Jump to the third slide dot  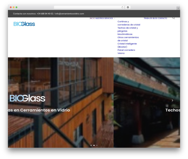tap(97, 145)
